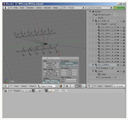Open the Game menu
Screen dimensions: 128x120
coord(39,8)
